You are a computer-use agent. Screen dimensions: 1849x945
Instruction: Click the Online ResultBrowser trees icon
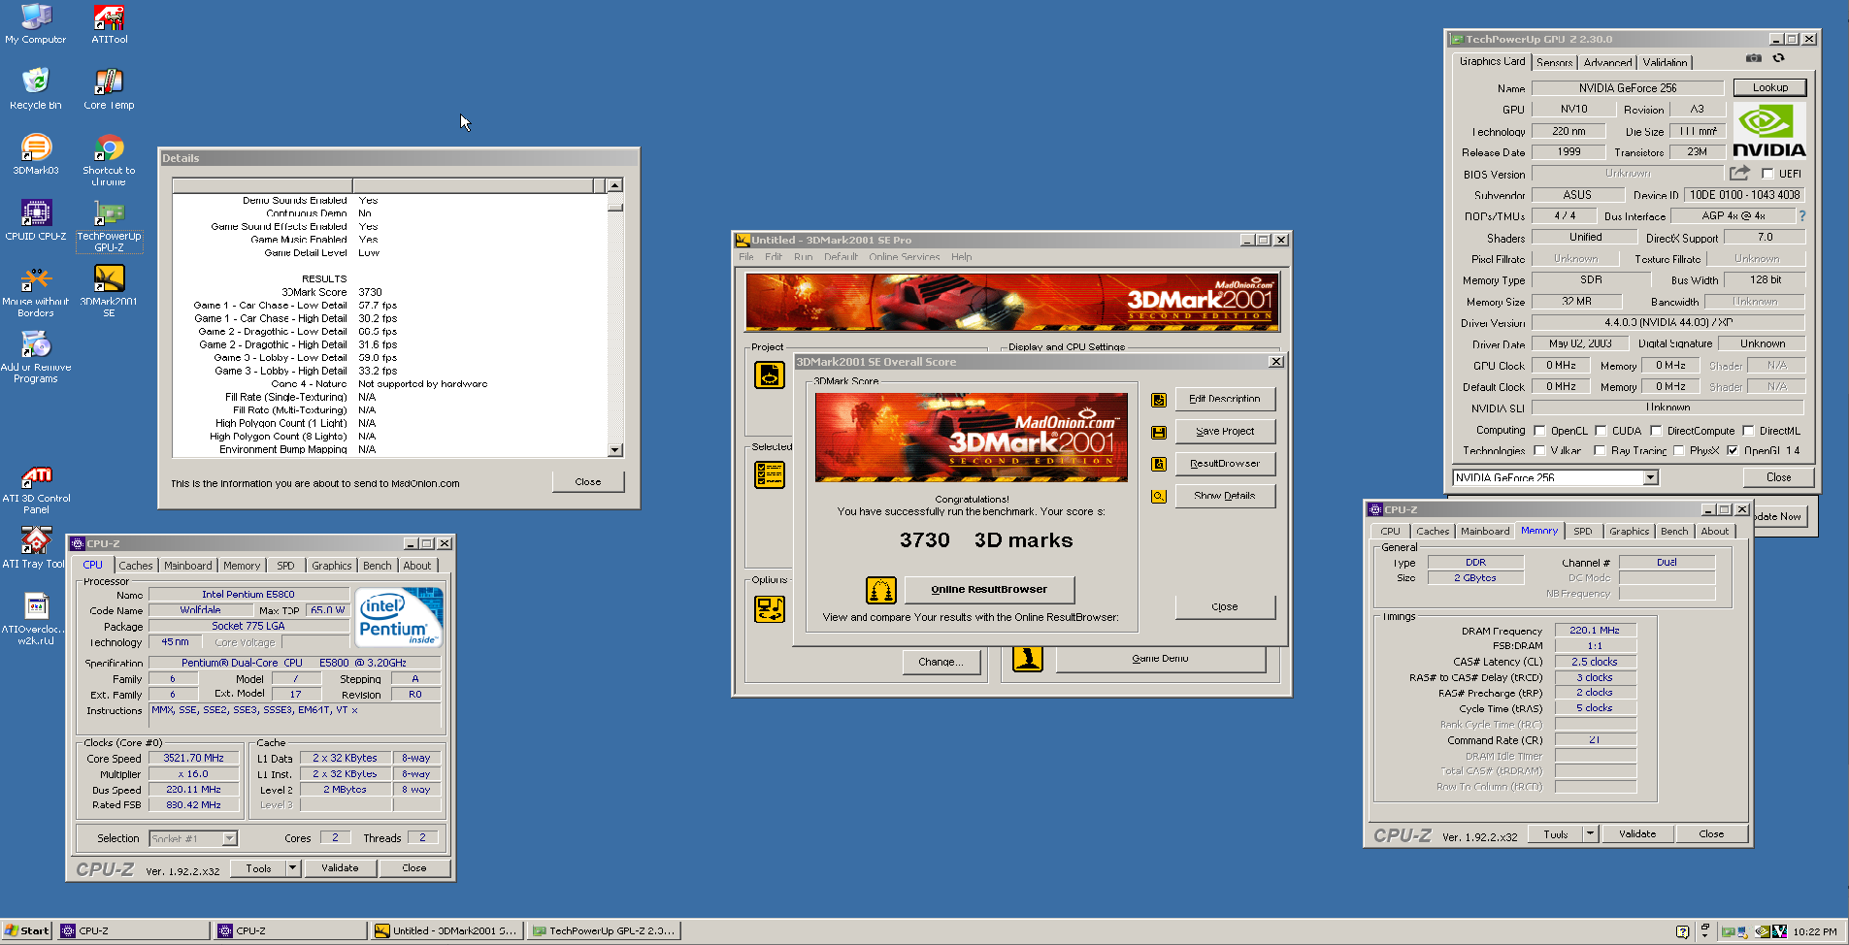click(x=880, y=590)
